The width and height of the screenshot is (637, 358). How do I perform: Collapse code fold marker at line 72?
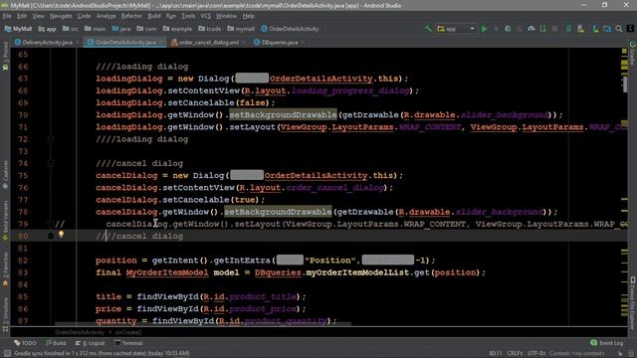tap(51, 139)
